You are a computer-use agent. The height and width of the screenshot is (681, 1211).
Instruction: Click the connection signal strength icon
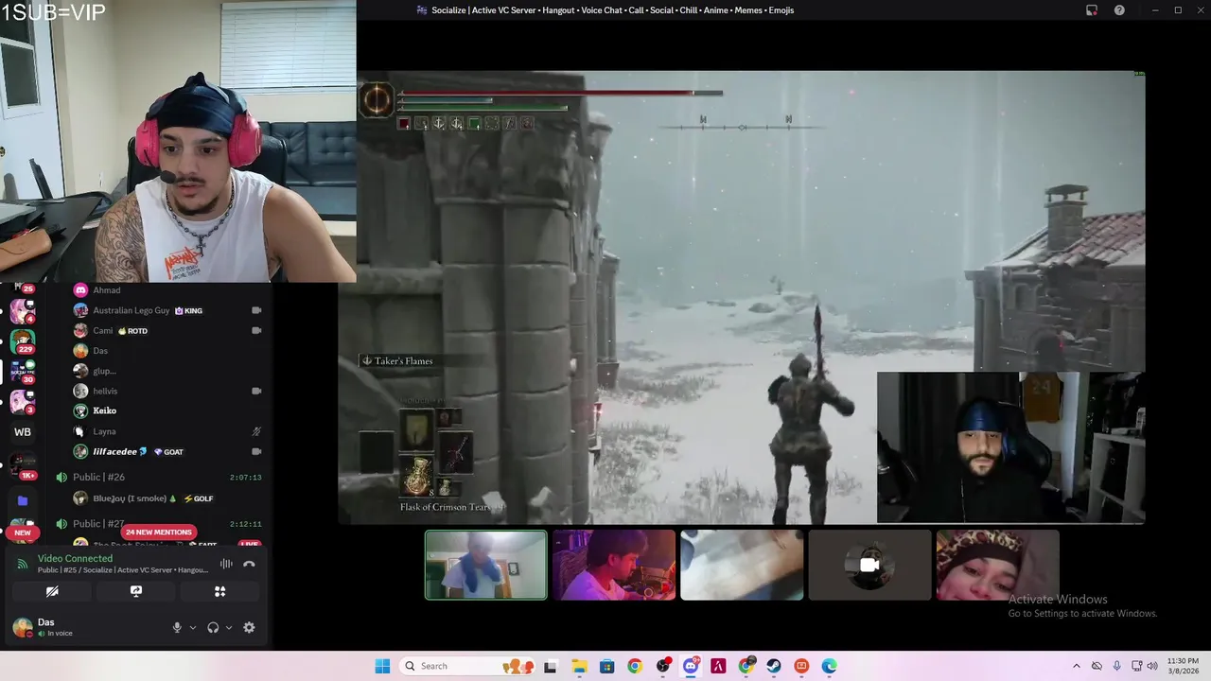(23, 564)
